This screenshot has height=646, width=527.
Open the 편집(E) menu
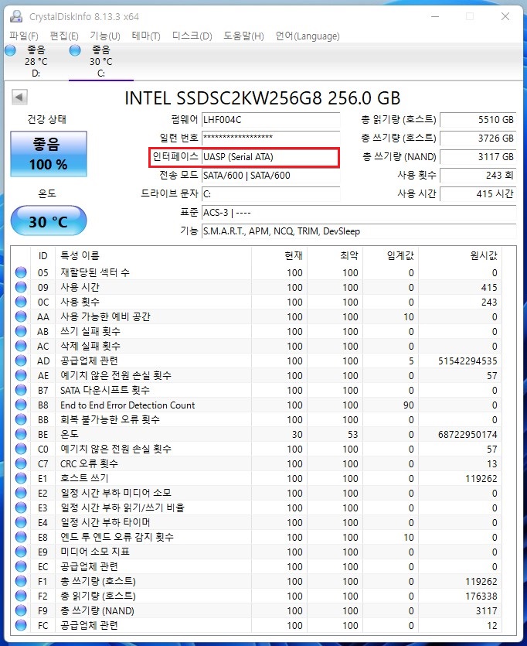pyautogui.click(x=64, y=36)
